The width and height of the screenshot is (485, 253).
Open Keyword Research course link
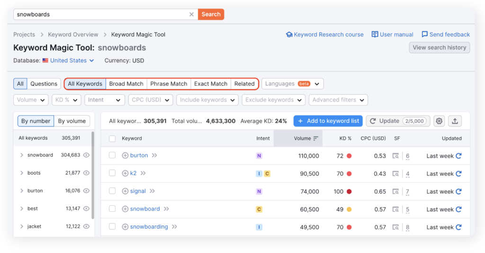(x=324, y=35)
